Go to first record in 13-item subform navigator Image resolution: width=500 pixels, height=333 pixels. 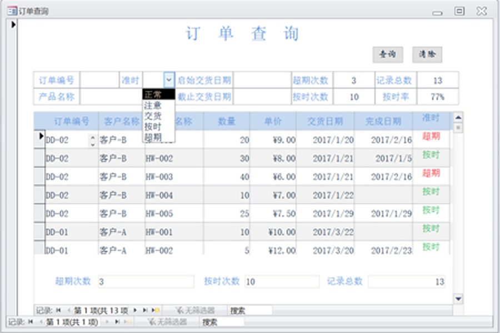tap(58, 310)
